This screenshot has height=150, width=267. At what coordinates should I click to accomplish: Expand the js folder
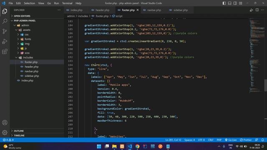pyautogui.click(x=37, y=48)
